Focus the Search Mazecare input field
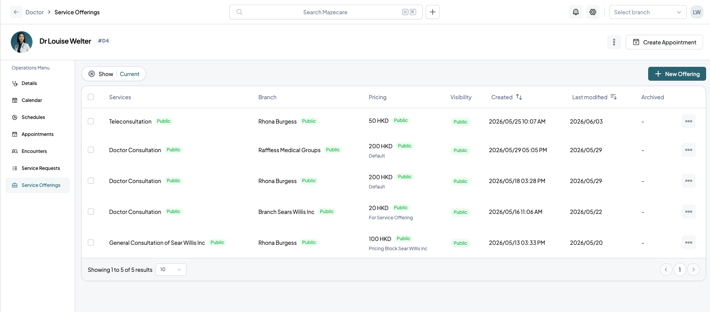The image size is (710, 312). 326,12
